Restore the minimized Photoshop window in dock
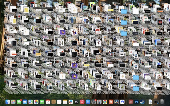This screenshot has height=106, width=170. point(156,102)
